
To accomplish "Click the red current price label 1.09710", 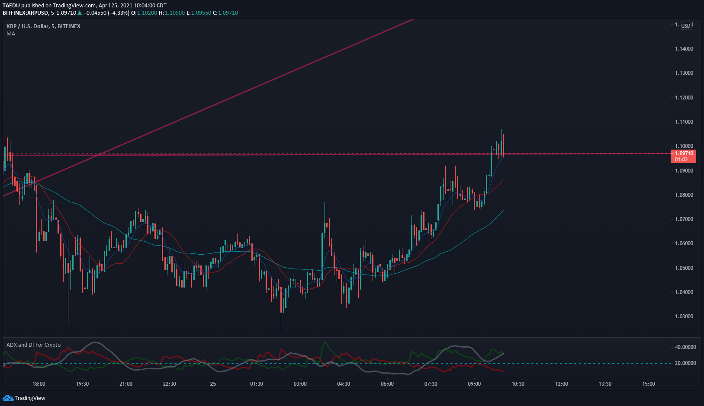I will [684, 153].
